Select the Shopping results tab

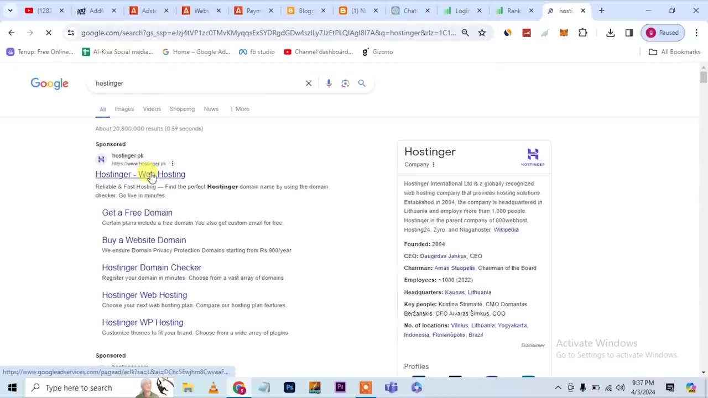182,109
